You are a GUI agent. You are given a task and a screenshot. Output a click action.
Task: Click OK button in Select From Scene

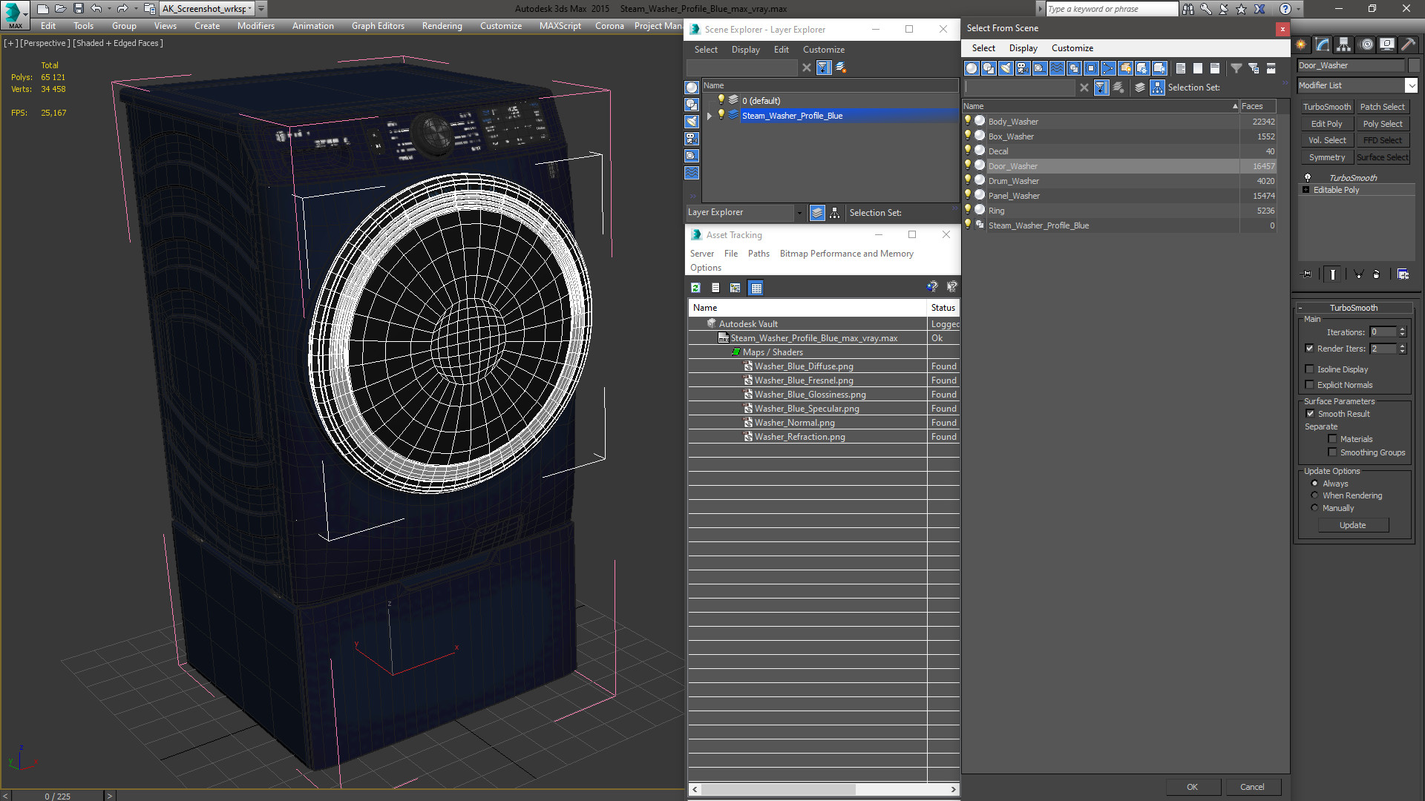pos(1192,787)
